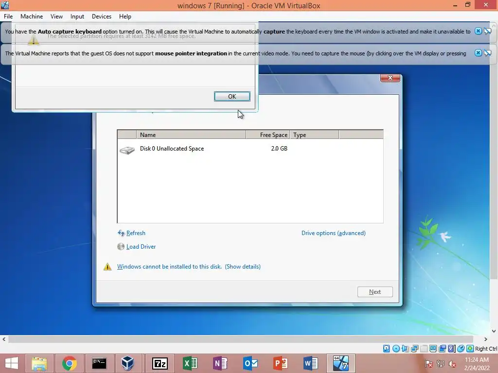The height and width of the screenshot is (373, 498).
Task: Click the horizontal scrollbar right arrow
Action: click(485, 339)
